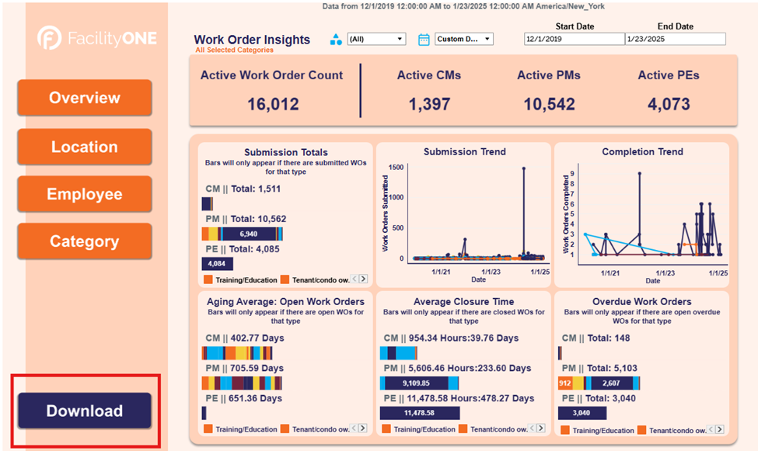Select the 4,084 PE submission bar

pos(217,264)
